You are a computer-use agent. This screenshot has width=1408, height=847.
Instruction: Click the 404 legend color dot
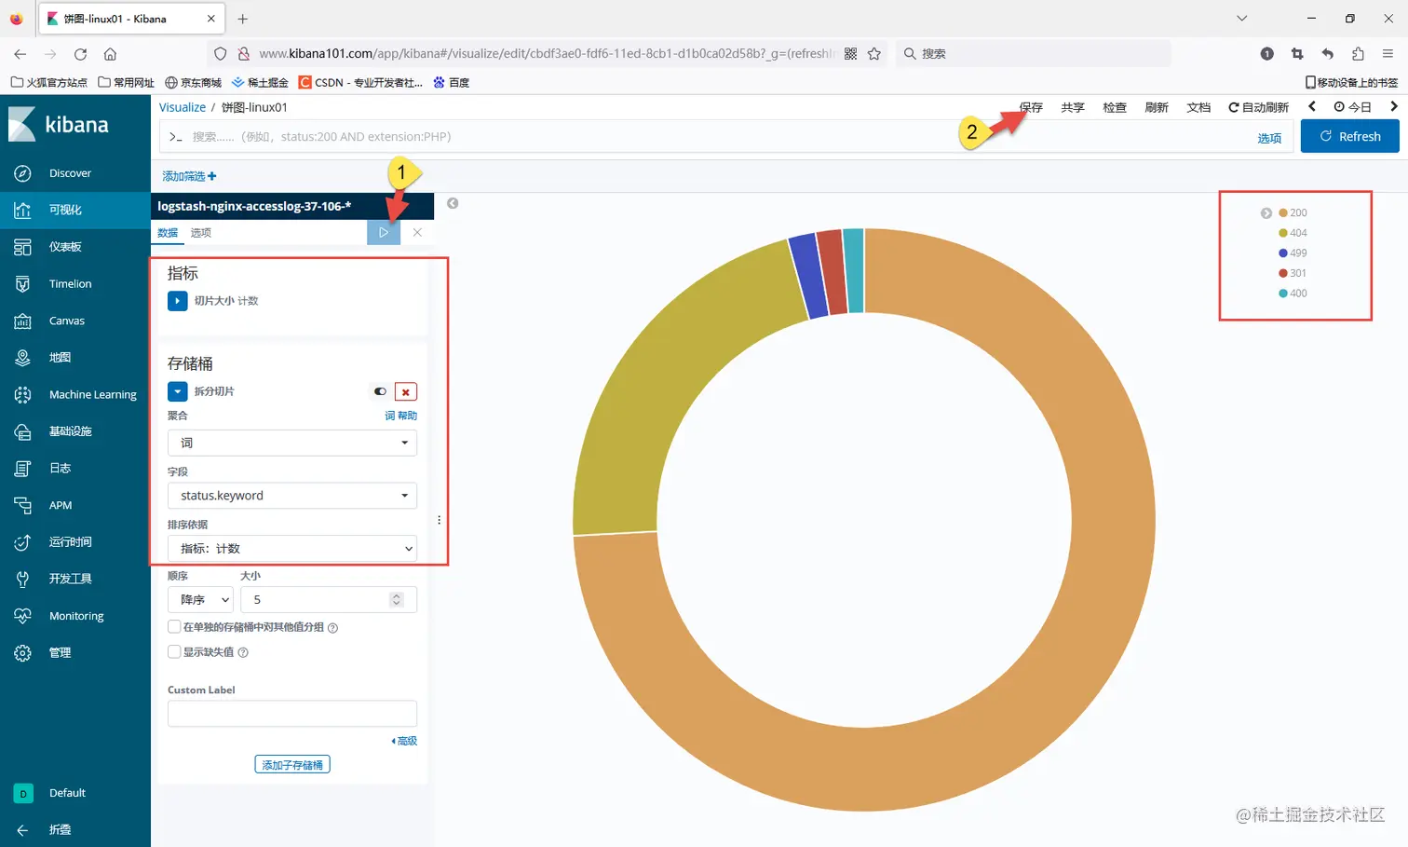coord(1283,233)
